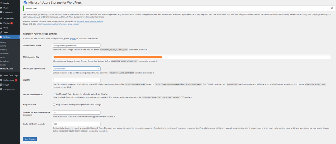Screen dimensions: 336x144
Task: Open the Performance cube icon
Action: click(1, 80)
